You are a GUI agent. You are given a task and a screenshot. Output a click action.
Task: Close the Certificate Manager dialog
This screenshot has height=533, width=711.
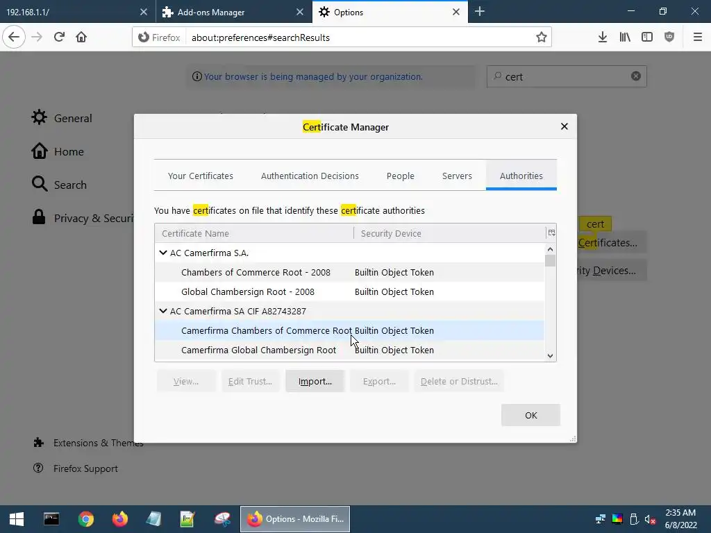[x=564, y=126]
